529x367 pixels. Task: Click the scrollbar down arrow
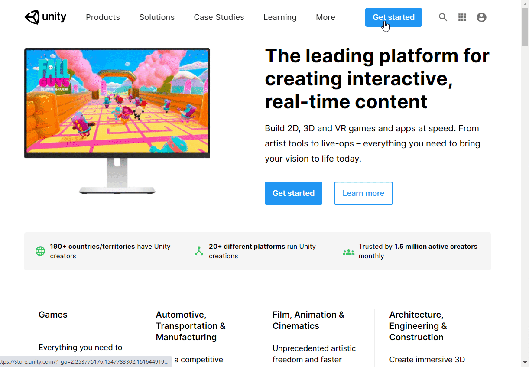525,363
